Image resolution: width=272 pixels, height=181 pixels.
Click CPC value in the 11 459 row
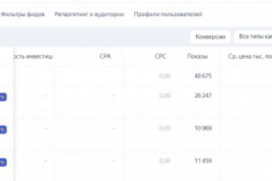[165, 161]
